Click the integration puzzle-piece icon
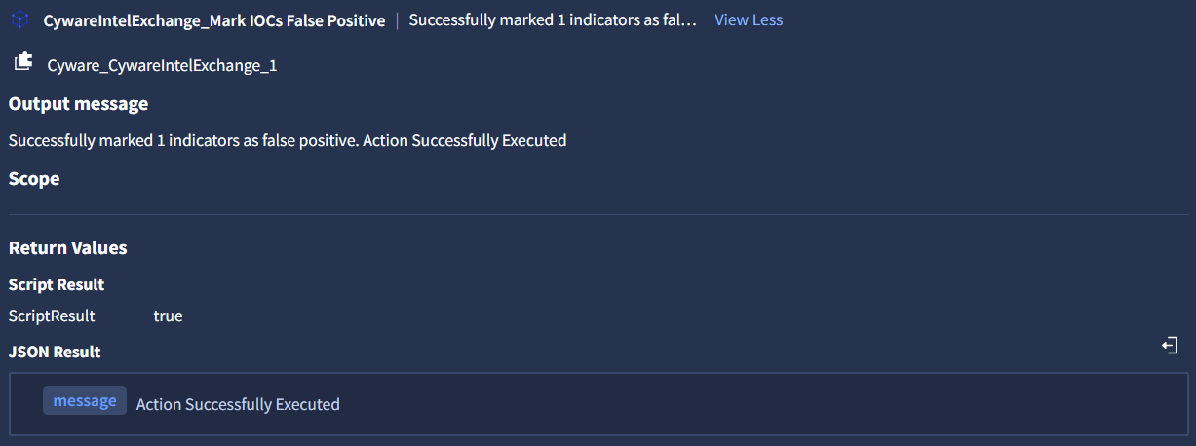Image resolution: width=1196 pixels, height=446 pixels. point(23,63)
